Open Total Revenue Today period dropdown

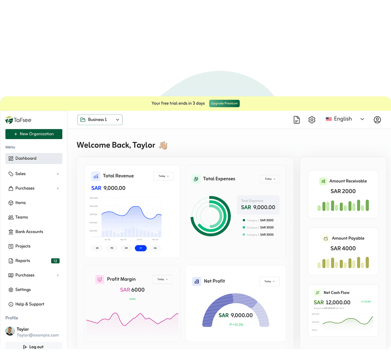click(163, 176)
